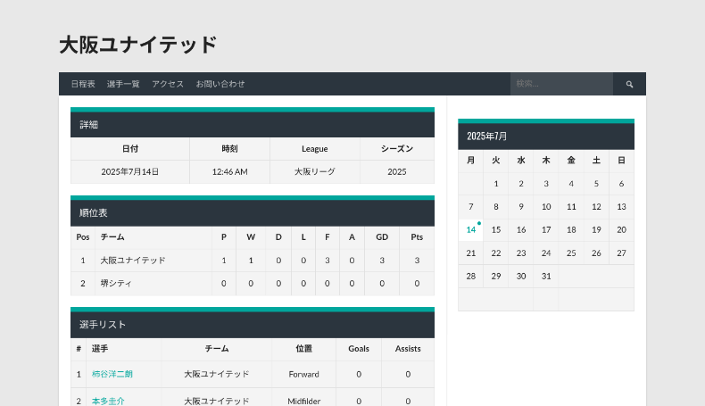Screen dimensions: 705x406
Task: Select calendar day 25
Action: (x=571, y=253)
